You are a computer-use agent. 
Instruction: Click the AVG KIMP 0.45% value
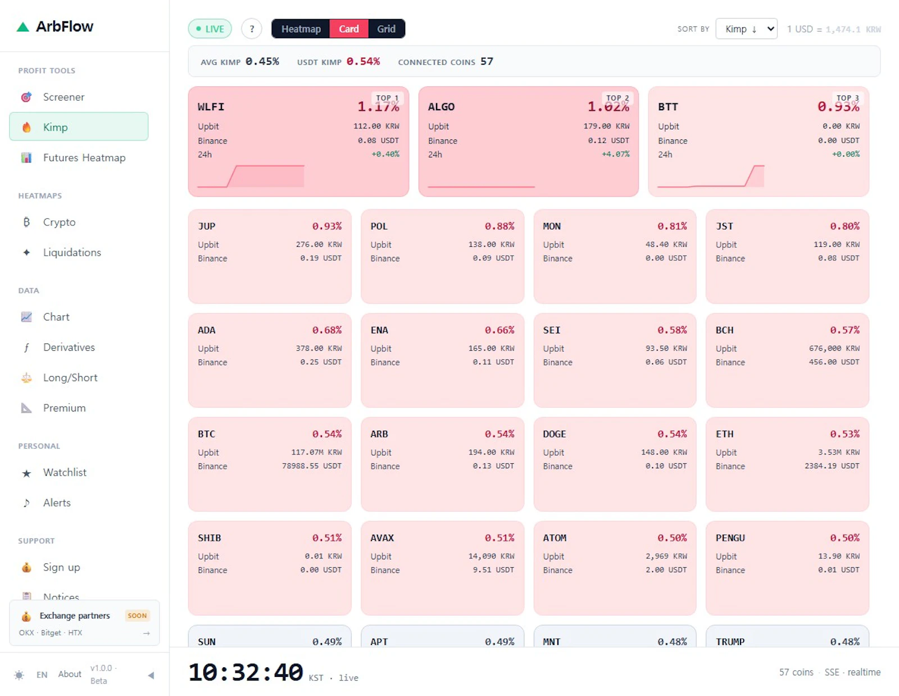(262, 61)
